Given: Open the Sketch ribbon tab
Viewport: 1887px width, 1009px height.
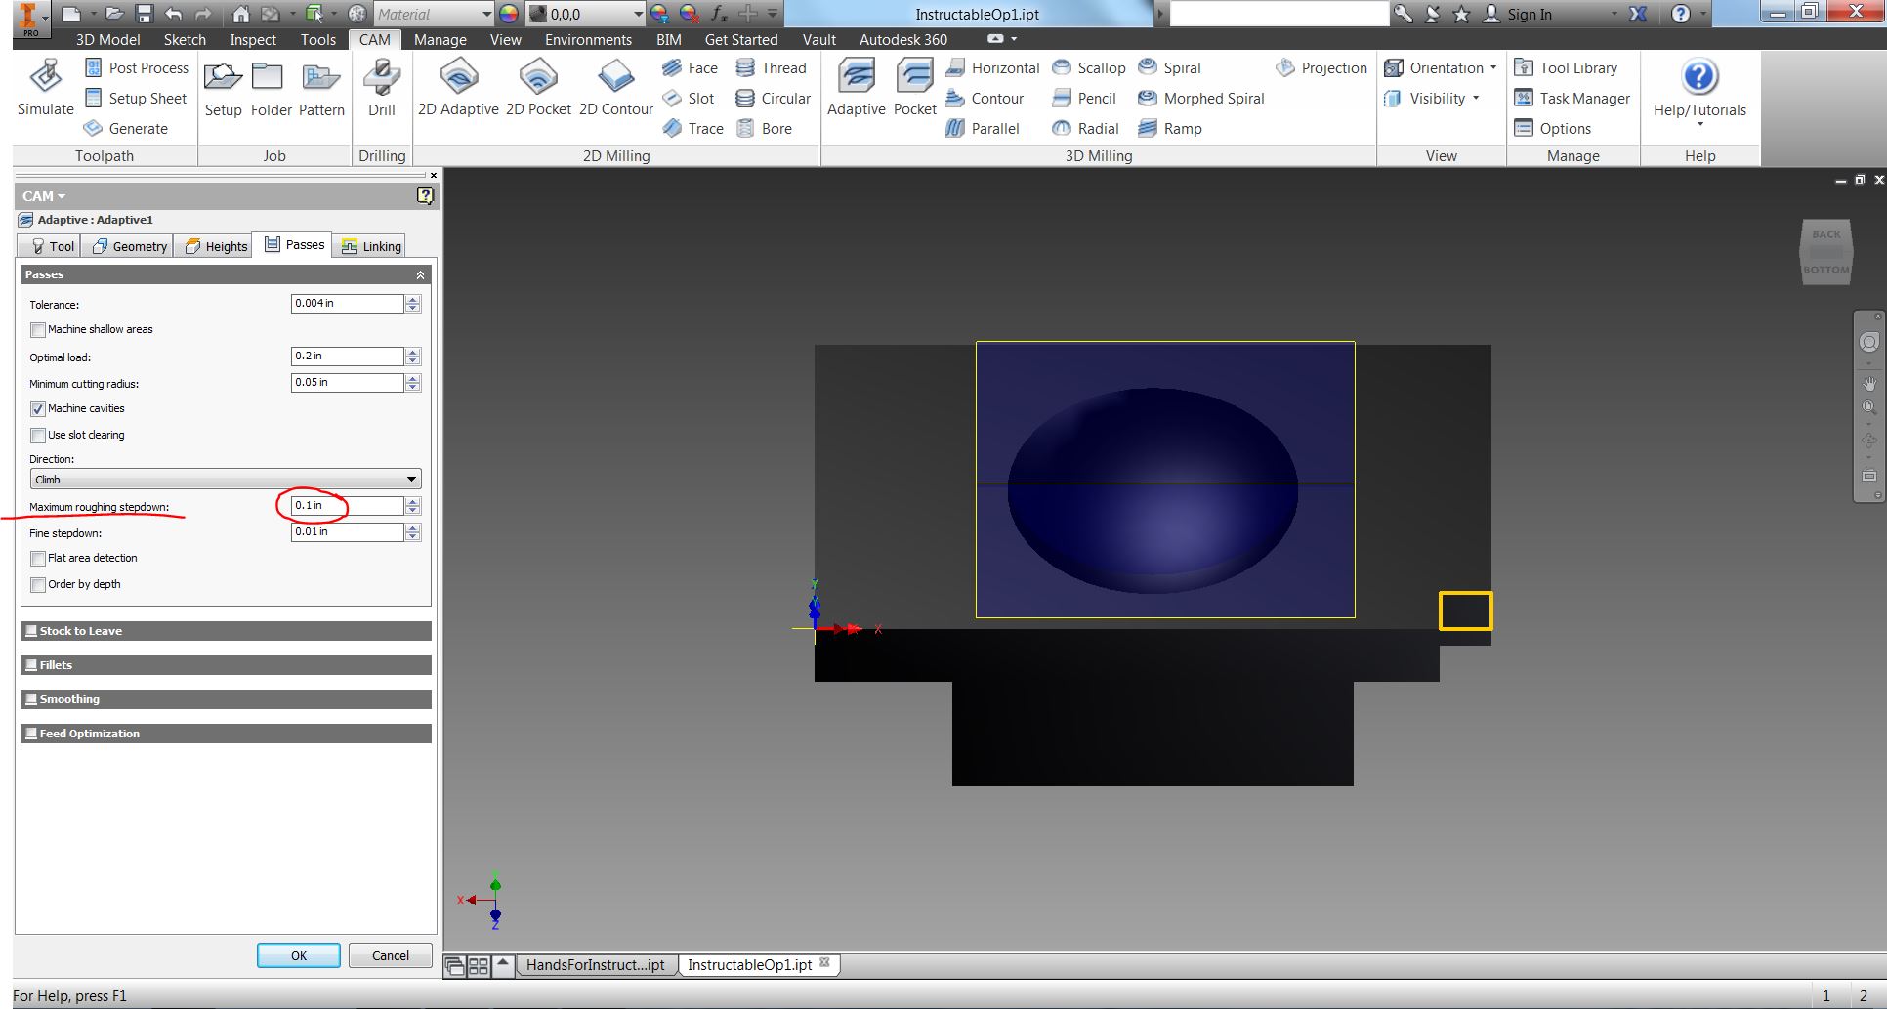Looking at the screenshot, I should coord(185,40).
